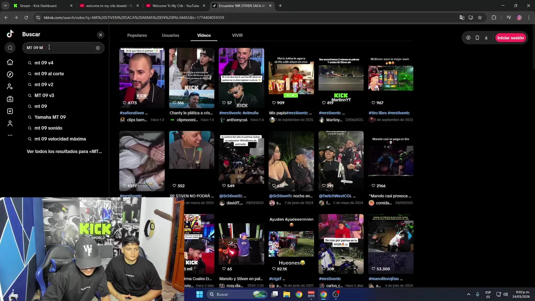The height and width of the screenshot is (301, 535).
Task: Select the Vídeos results tab
Action: tap(204, 36)
